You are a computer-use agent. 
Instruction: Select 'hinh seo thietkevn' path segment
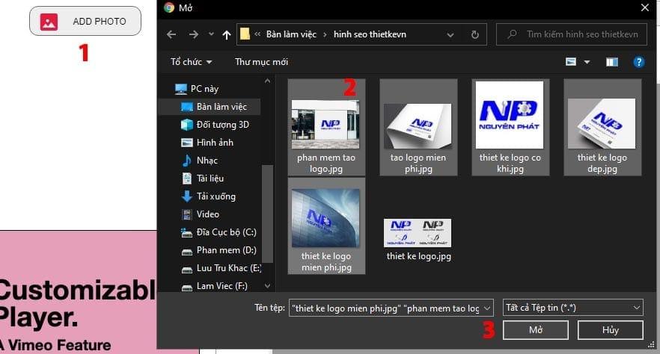[370, 34]
